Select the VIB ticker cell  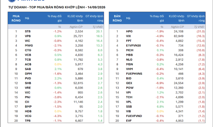[129, 111]
